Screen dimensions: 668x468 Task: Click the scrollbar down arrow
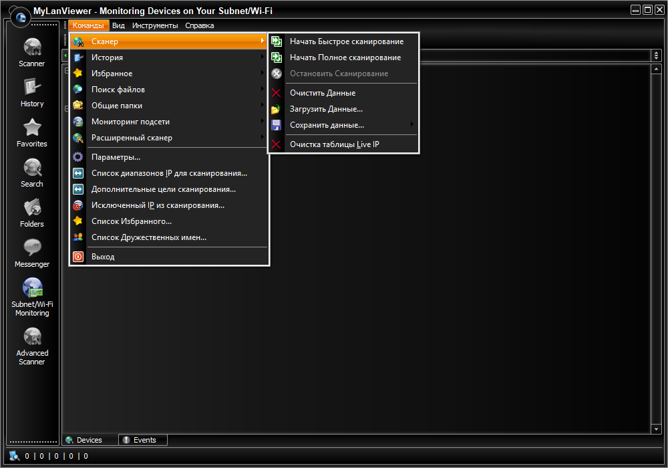[656, 429]
